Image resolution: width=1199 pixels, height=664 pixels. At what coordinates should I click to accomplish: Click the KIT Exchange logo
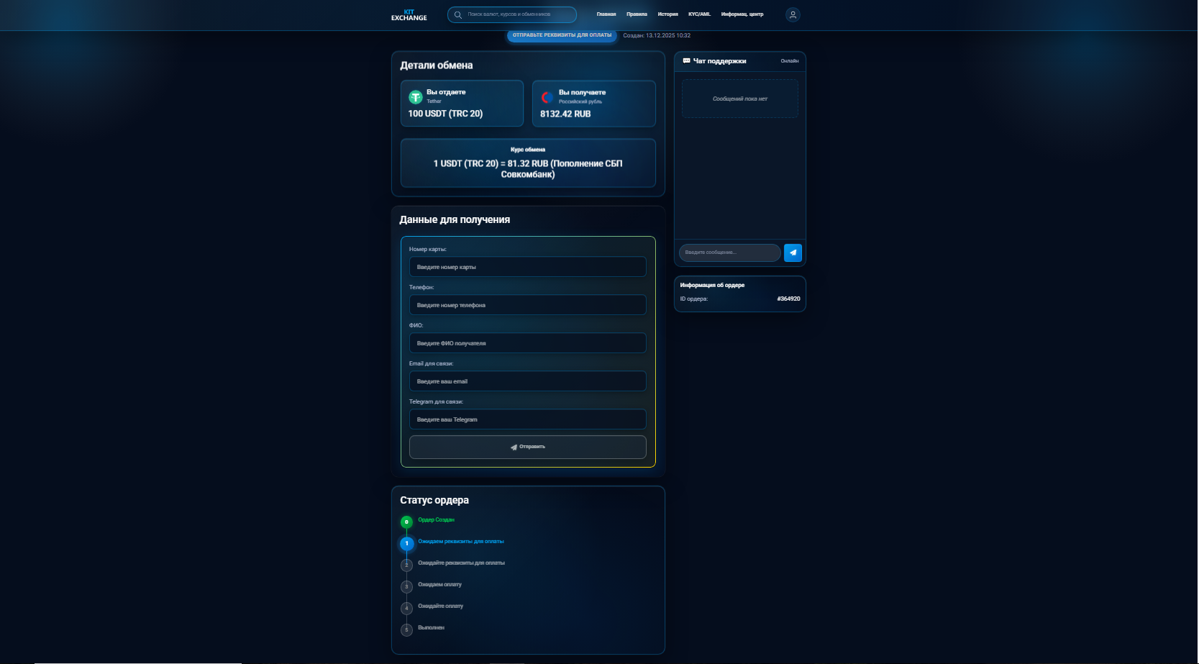[409, 15]
